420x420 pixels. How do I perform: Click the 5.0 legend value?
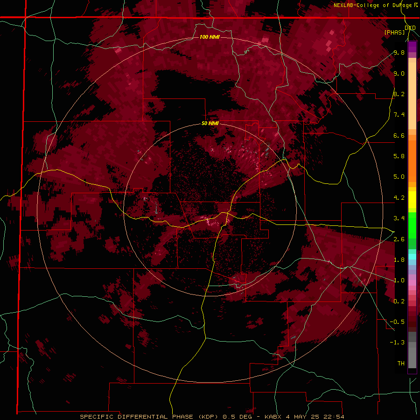pyautogui.click(x=399, y=177)
